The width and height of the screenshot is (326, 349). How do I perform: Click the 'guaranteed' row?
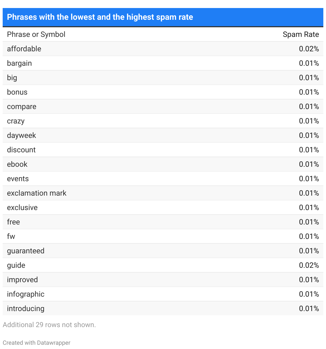tap(163, 251)
